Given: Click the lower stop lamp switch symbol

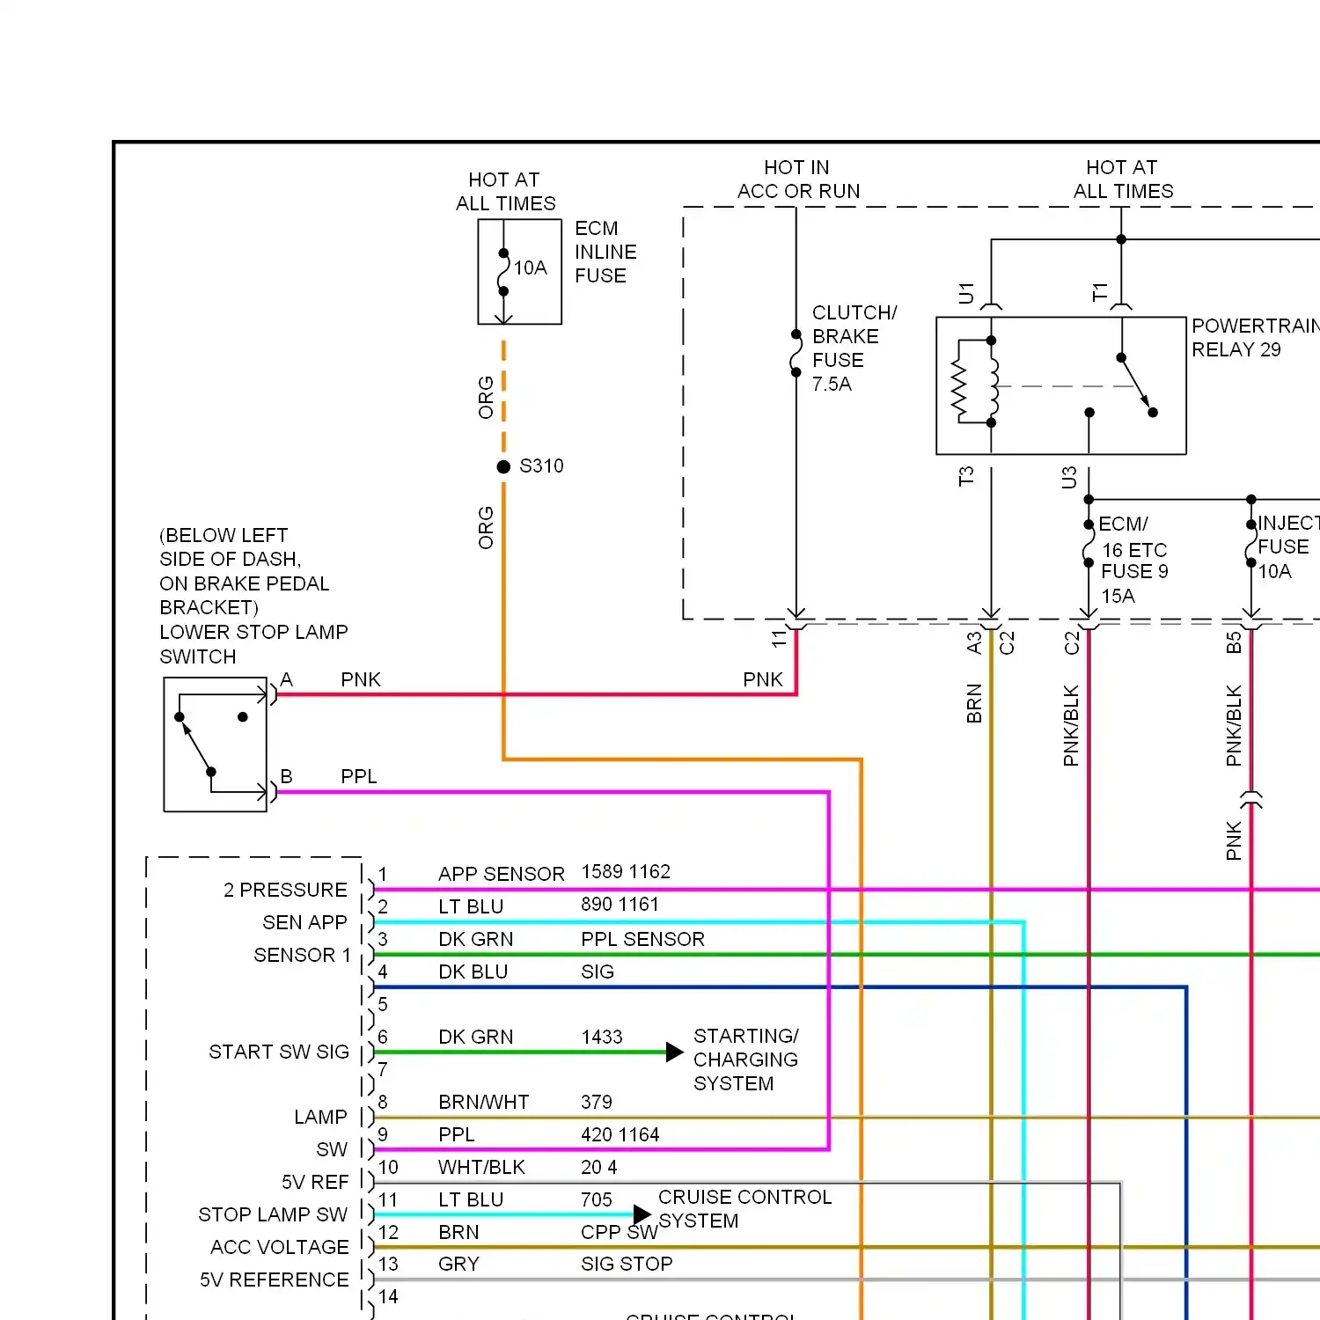Looking at the screenshot, I should pyautogui.click(x=216, y=744).
